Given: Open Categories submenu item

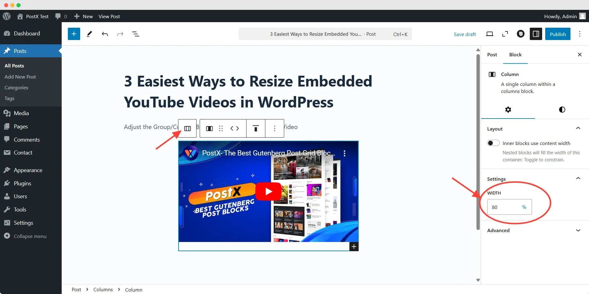Looking at the screenshot, I should click(16, 87).
